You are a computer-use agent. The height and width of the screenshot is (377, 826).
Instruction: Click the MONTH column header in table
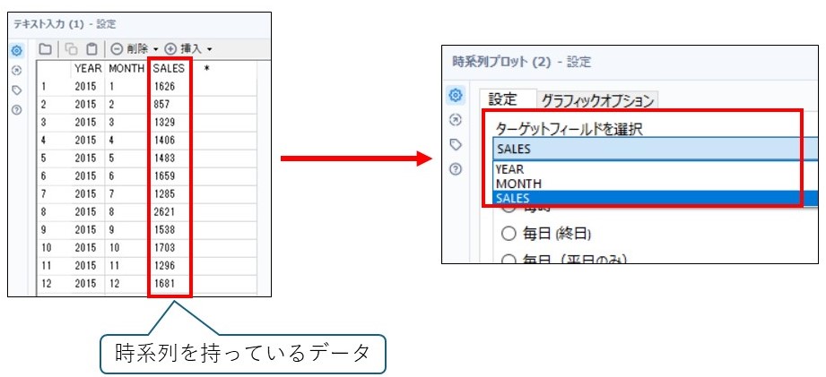(x=126, y=68)
